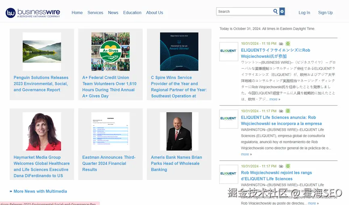This screenshot has height=205, width=349.
Task: Click ELIQUENT logo beside Spanish headline
Action: (229, 119)
